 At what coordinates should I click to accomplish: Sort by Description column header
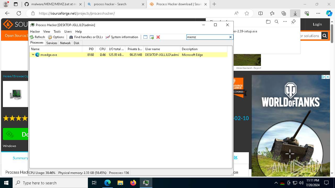pos(204,49)
